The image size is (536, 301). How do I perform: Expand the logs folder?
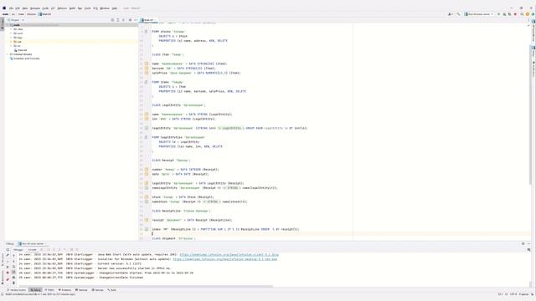click(11, 38)
